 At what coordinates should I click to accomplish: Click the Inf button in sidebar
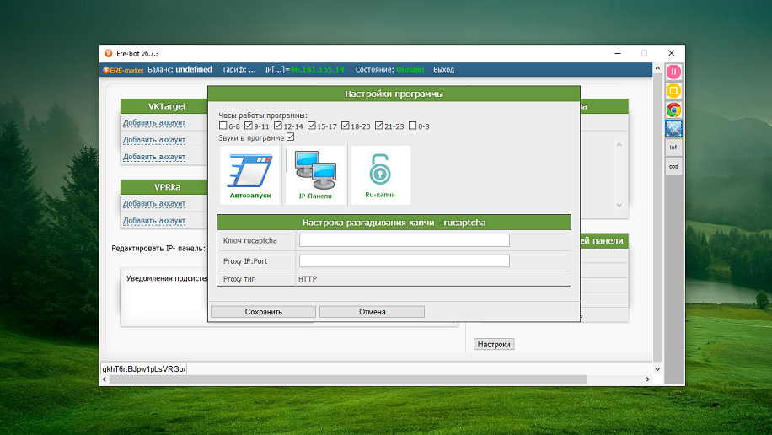(x=673, y=148)
